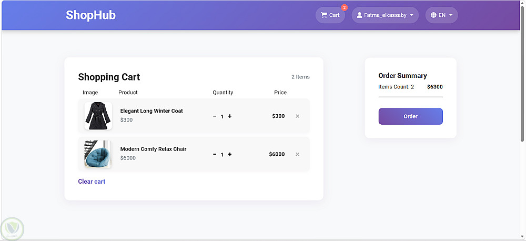Increase quantity of Elegant Long Winter Coat
The image size is (526, 241).
point(230,116)
